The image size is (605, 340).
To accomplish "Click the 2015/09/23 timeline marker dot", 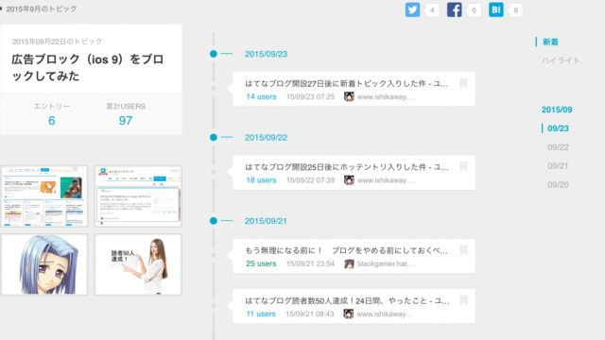I will (x=214, y=54).
